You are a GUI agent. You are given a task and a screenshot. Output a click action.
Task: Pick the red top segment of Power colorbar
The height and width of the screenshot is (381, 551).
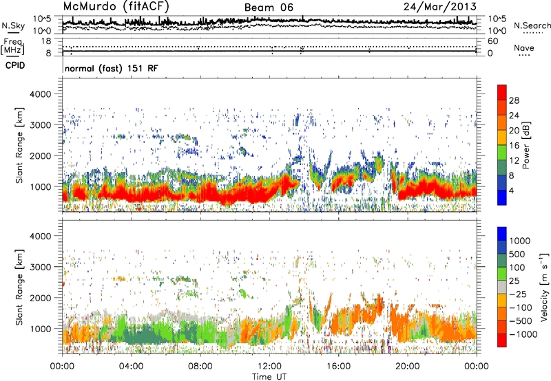tap(502, 92)
